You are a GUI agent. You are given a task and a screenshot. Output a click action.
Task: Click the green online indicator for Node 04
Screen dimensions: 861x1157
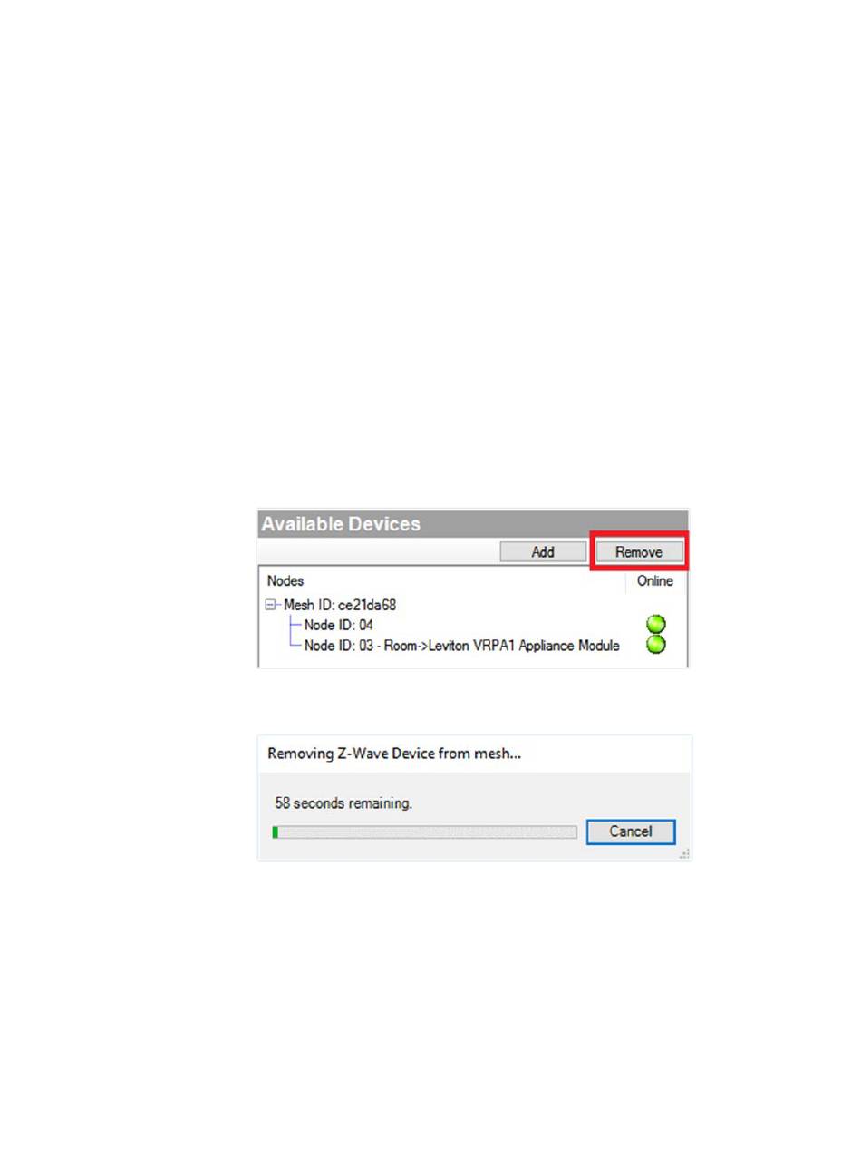656,625
